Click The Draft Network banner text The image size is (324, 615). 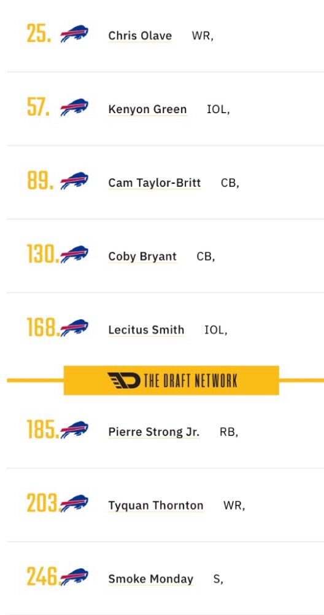coord(191,381)
